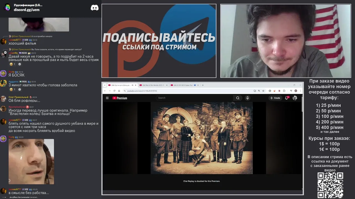Click the Discord logo icon
This screenshot has width=355, height=199.
(95, 8)
